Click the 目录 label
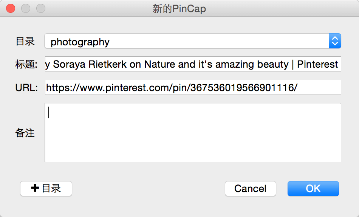 click(x=25, y=42)
